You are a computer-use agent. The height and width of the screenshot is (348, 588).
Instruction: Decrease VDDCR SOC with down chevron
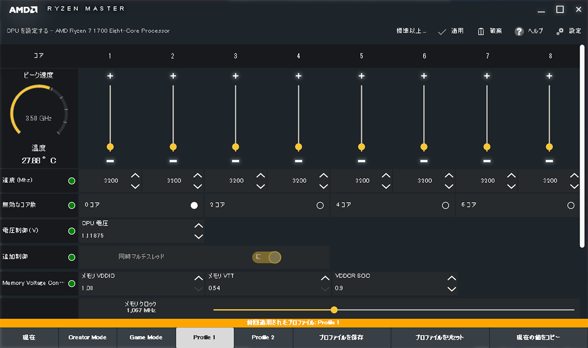452,289
